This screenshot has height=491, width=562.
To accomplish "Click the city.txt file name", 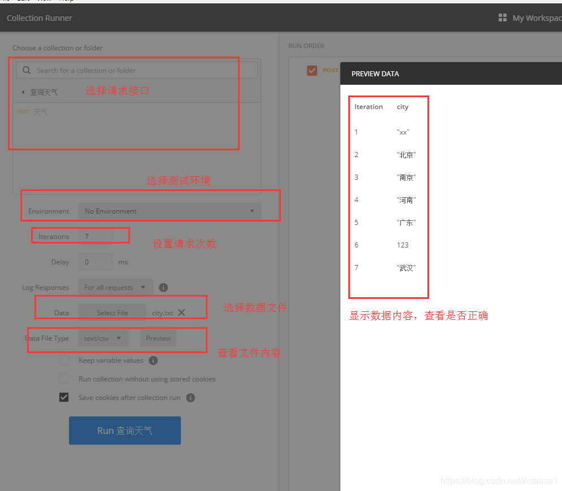I will tap(162, 312).
